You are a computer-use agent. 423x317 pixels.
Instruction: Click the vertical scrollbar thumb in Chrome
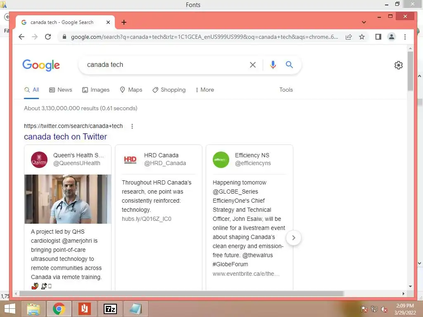pos(410,71)
